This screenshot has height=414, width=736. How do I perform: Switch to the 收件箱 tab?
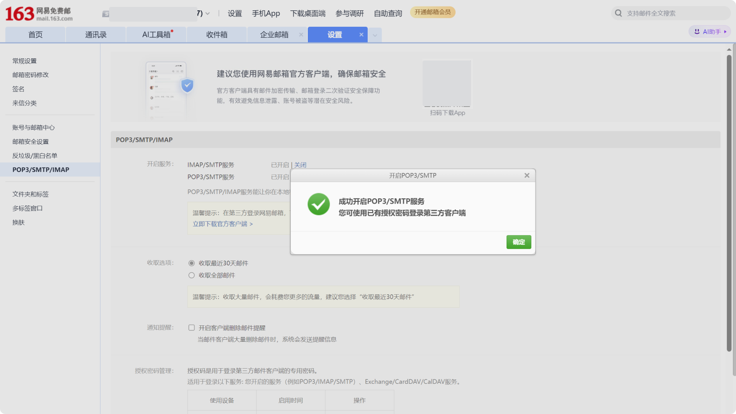pyautogui.click(x=216, y=35)
